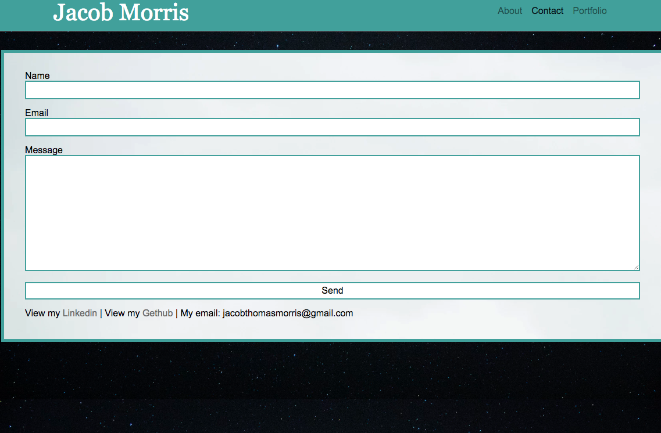
Task: Click the Email field label
Action: pyautogui.click(x=36, y=113)
